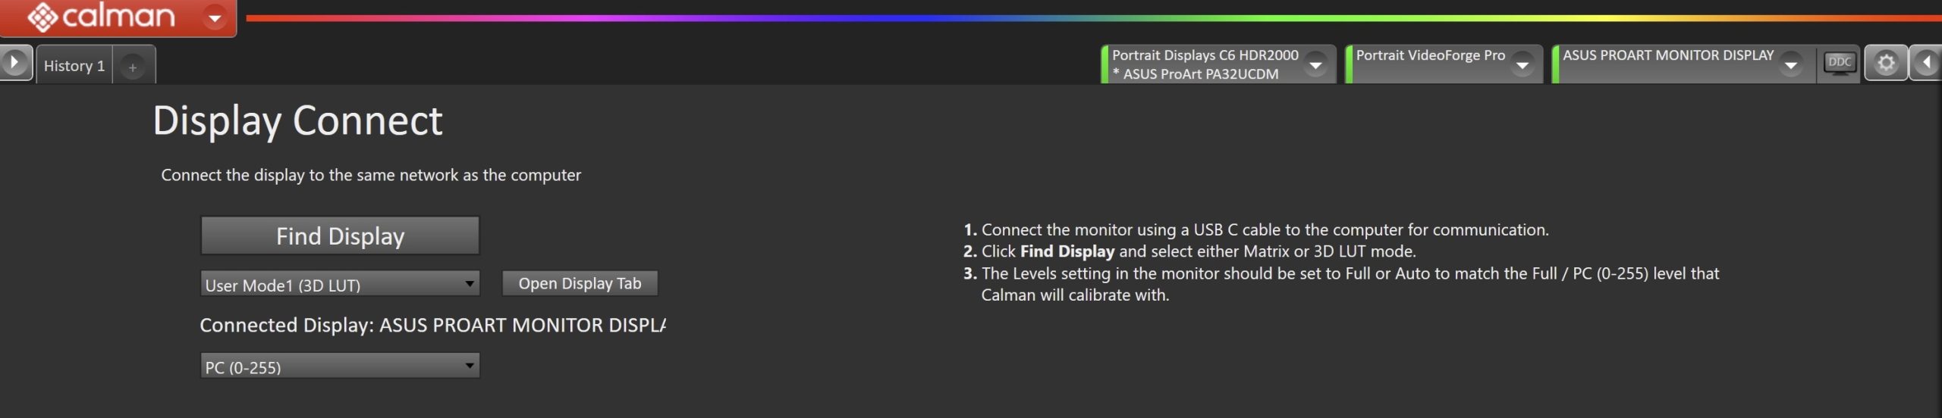
Task: Switch to the History 1 tab
Action: click(74, 66)
